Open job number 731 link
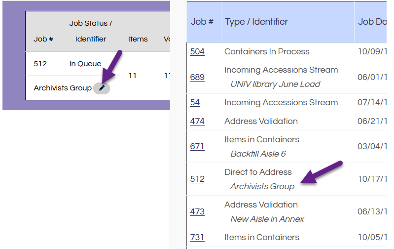394x249 pixels. tap(197, 237)
